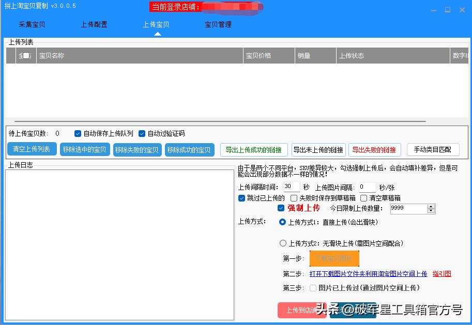Open the 宝贝管理 tab

pos(218,24)
